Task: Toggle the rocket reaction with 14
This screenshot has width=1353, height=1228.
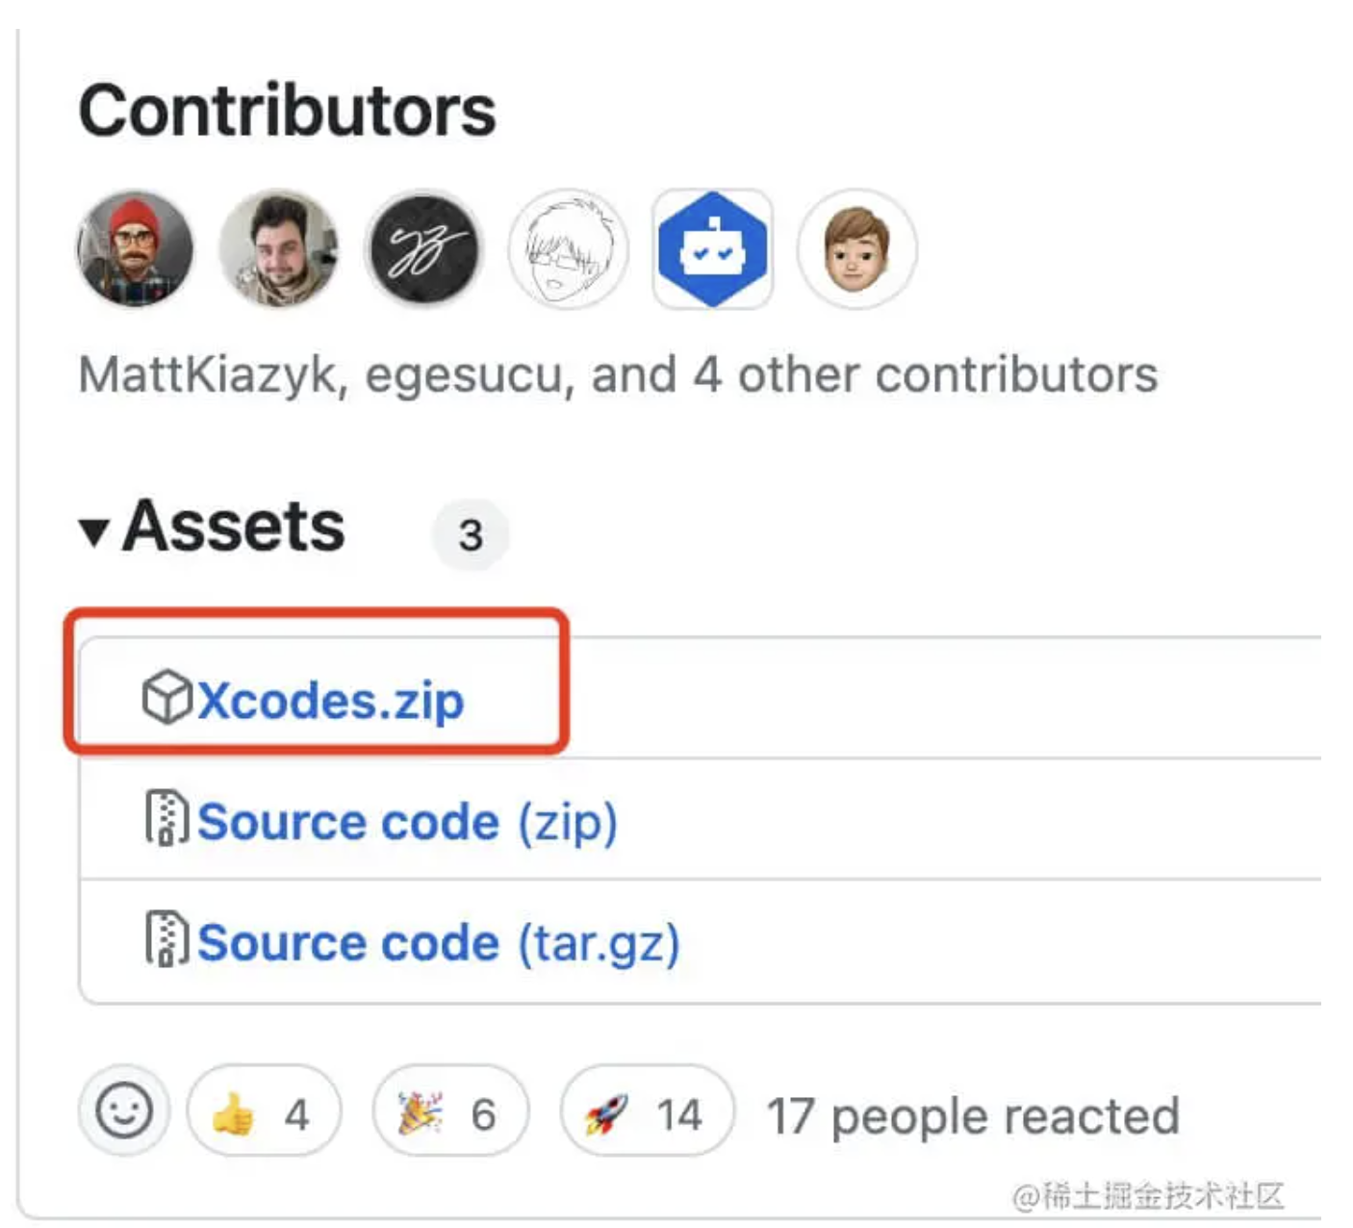Action: [x=648, y=1111]
